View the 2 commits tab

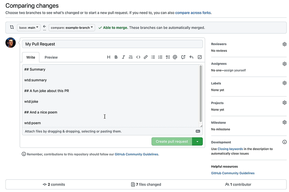(x=54, y=184)
